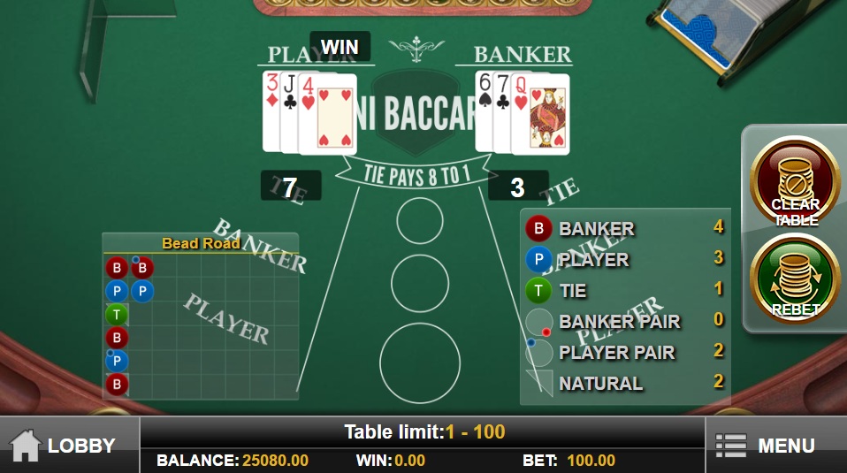Click the Banker Pair indicator icon
This screenshot has height=473, width=847.
pos(539,323)
